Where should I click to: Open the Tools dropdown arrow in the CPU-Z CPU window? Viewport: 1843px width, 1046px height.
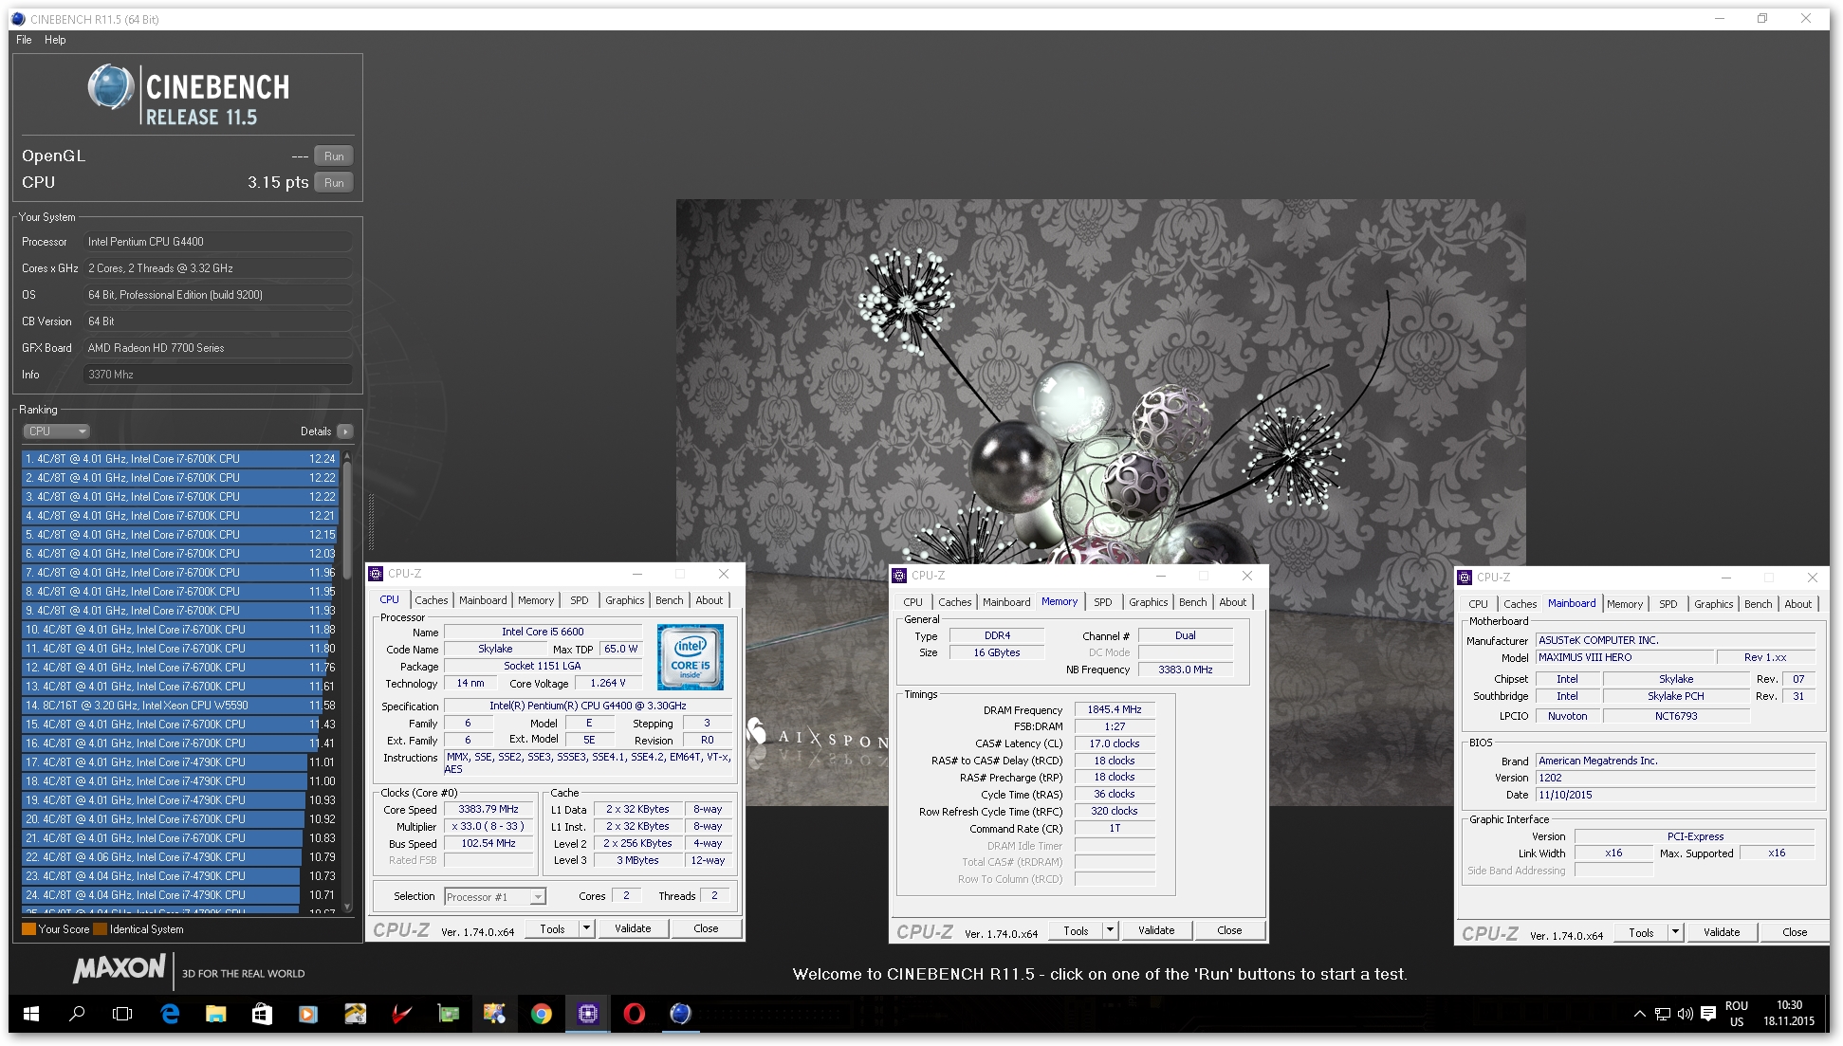(586, 928)
